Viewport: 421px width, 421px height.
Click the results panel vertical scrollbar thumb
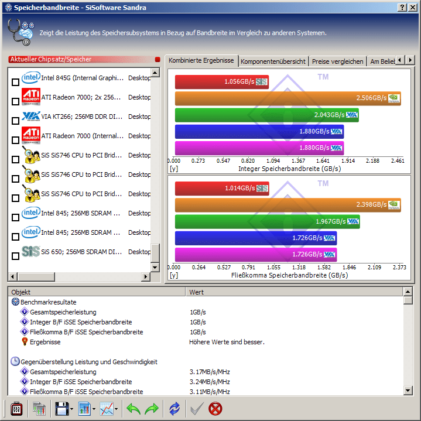[408, 300]
